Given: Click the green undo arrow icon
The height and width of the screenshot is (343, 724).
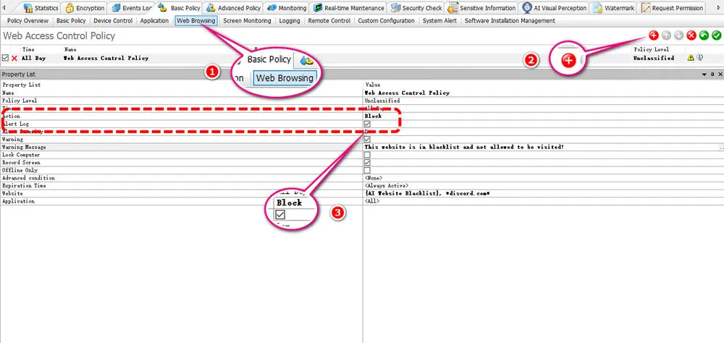Looking at the screenshot, I should click(x=704, y=35).
